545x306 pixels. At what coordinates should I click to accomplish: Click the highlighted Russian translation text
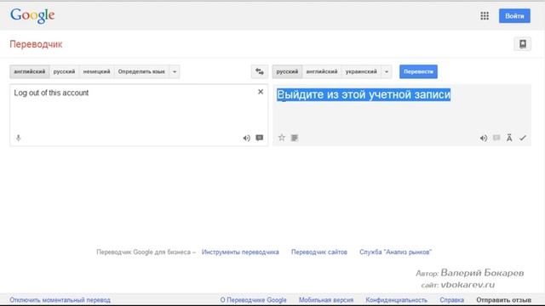(x=364, y=94)
